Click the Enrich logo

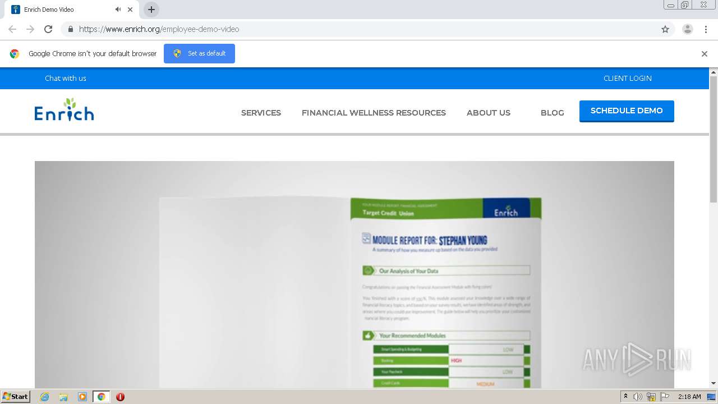[x=64, y=110]
